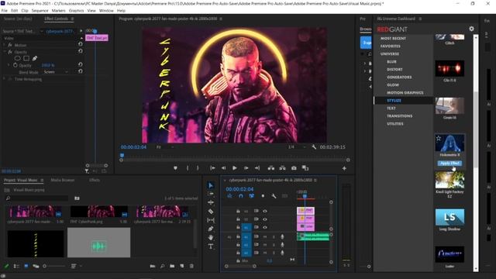Open Find in project panel footer
496x279 pixels.
click(x=162, y=266)
